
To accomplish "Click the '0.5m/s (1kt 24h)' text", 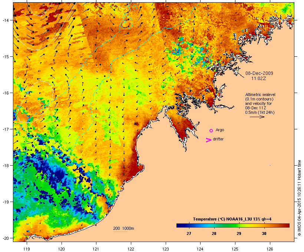I will (x=260, y=112).
